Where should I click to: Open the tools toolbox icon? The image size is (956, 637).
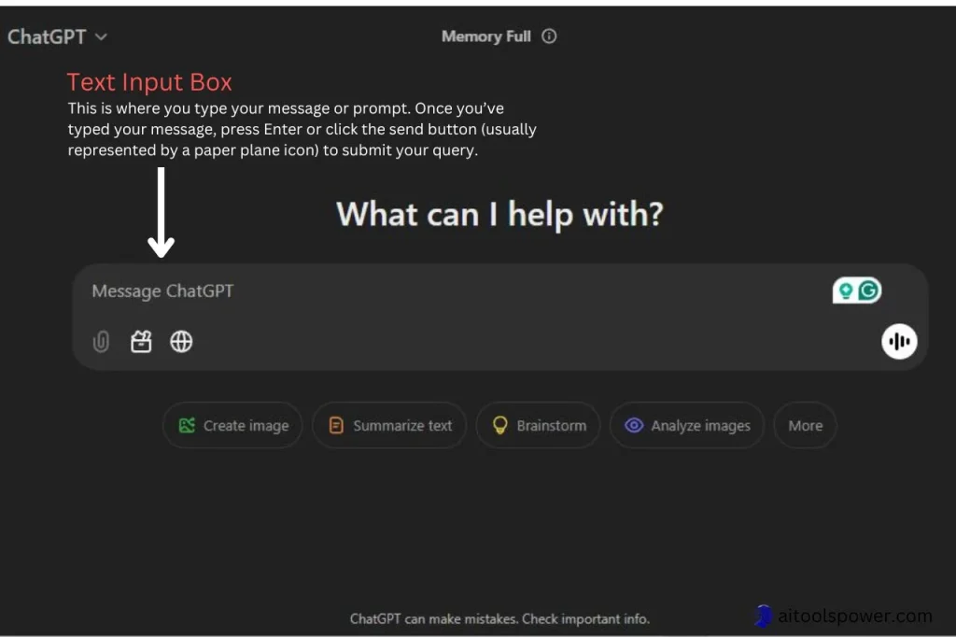point(141,342)
